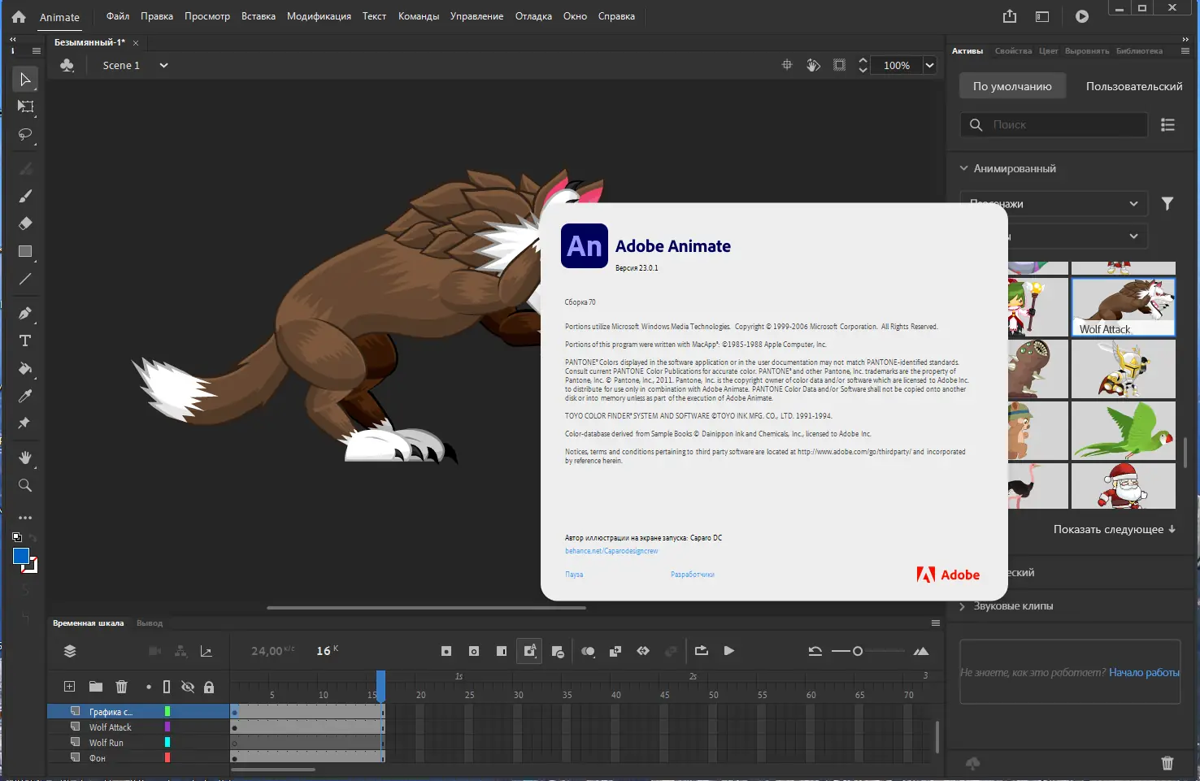Lock all timeline layers
The height and width of the screenshot is (781, 1200).
[209, 686]
